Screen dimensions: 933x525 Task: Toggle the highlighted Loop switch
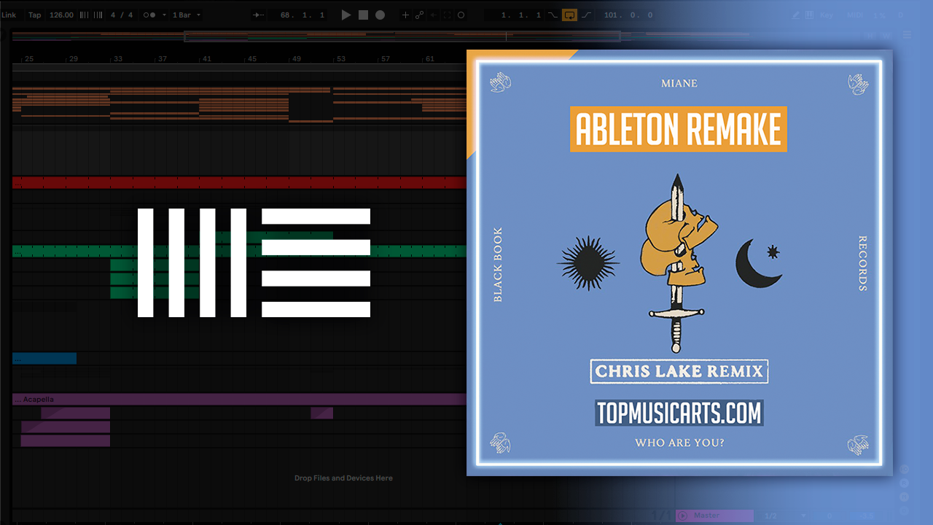coord(569,15)
